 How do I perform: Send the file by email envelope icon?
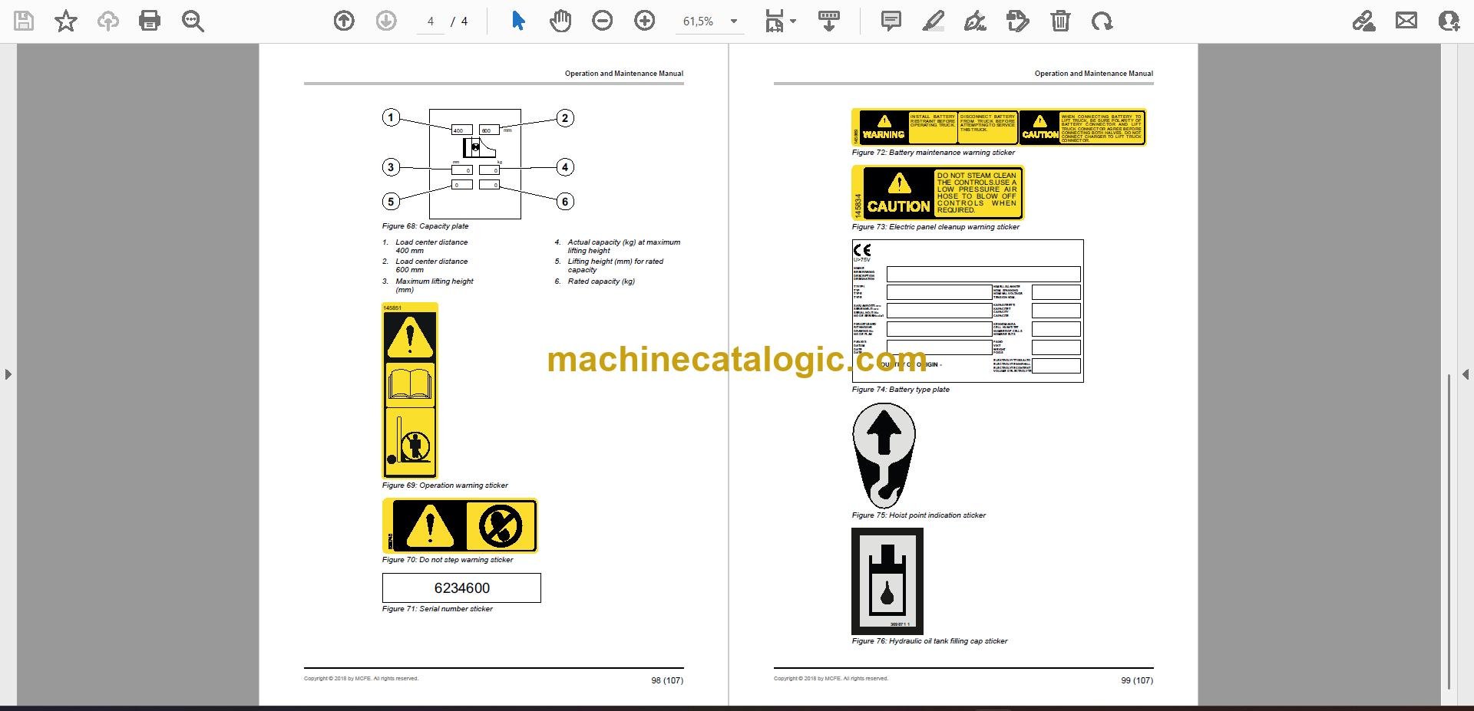click(x=1406, y=21)
